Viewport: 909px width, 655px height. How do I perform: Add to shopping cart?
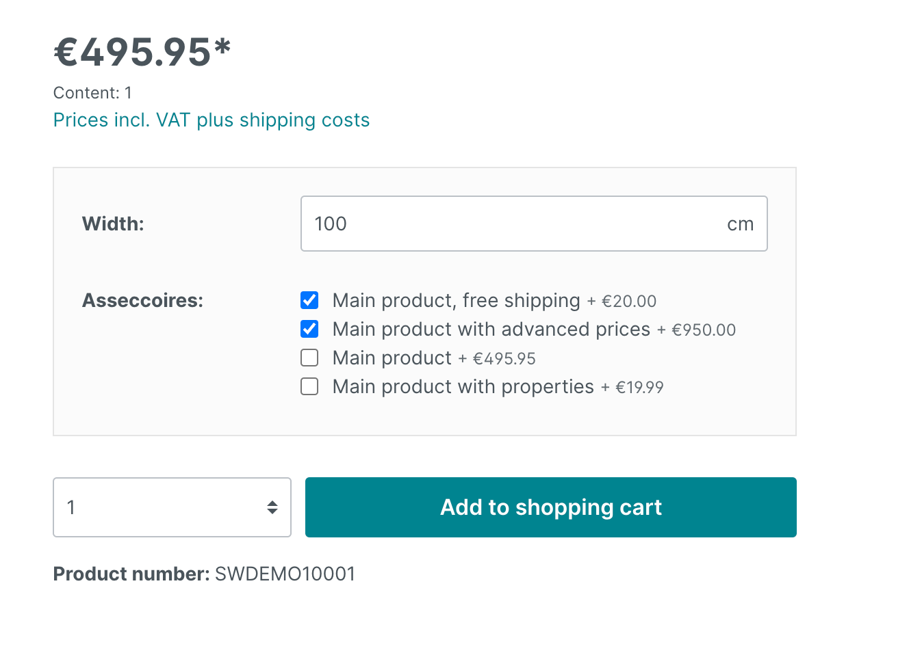[x=550, y=507]
